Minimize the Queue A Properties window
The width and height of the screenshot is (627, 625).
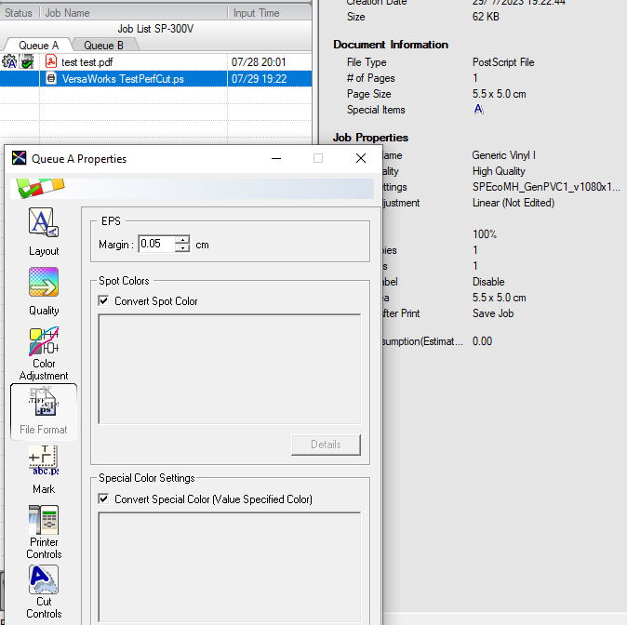pos(276,158)
